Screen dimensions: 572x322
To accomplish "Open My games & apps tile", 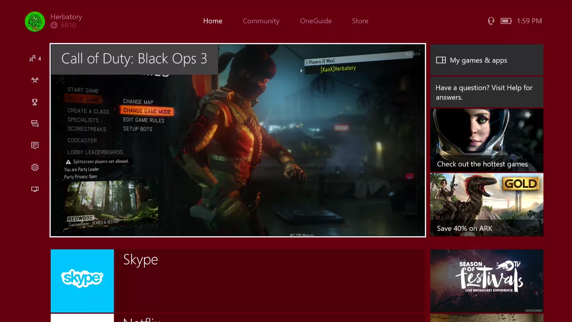I will point(487,59).
